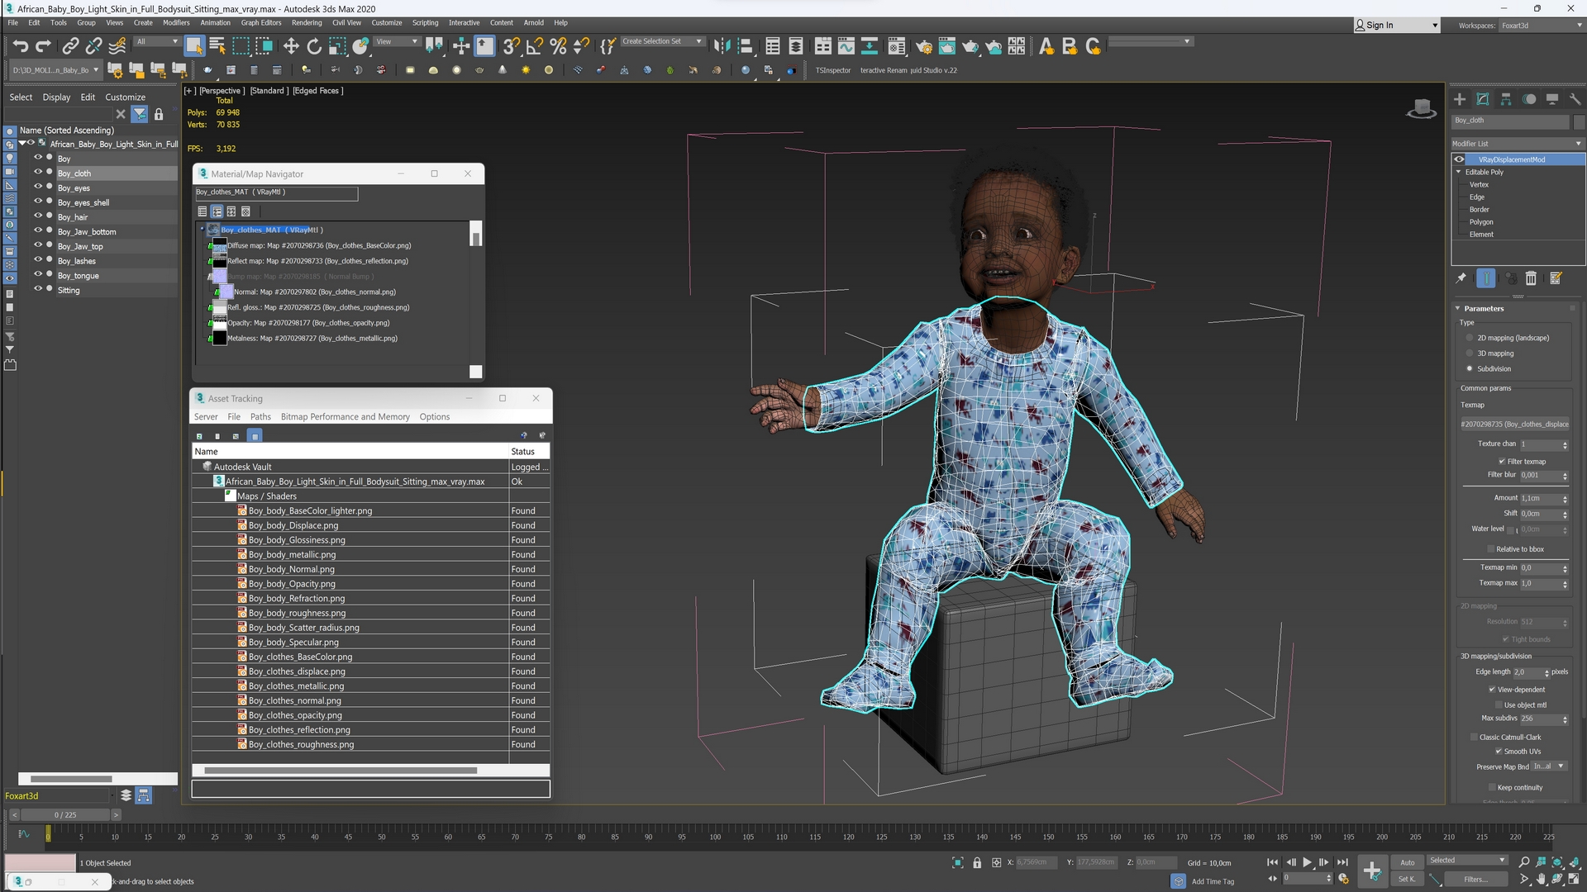Toggle VRayDisplacementMod eye in modifier stack

click(x=1460, y=159)
